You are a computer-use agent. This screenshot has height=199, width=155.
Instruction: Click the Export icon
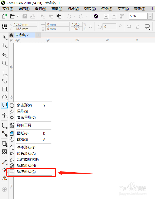click(114, 16)
